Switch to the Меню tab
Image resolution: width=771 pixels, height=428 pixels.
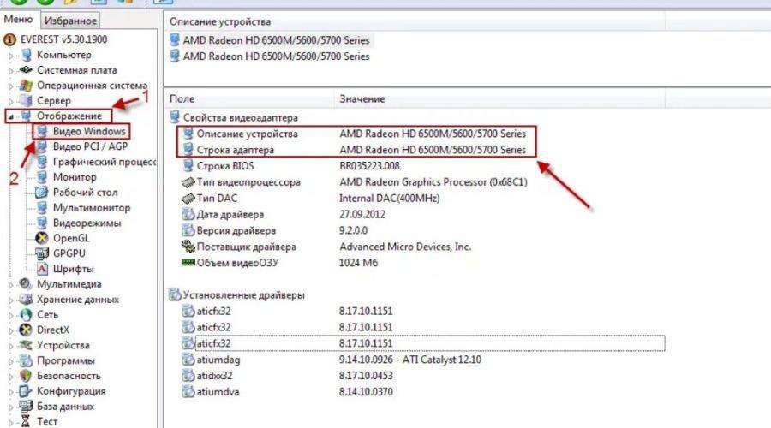point(18,20)
